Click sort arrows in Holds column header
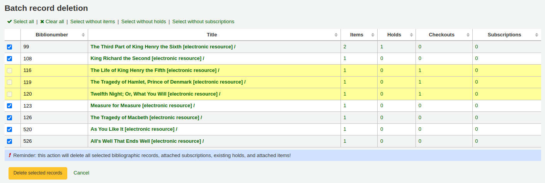 tap(411, 35)
